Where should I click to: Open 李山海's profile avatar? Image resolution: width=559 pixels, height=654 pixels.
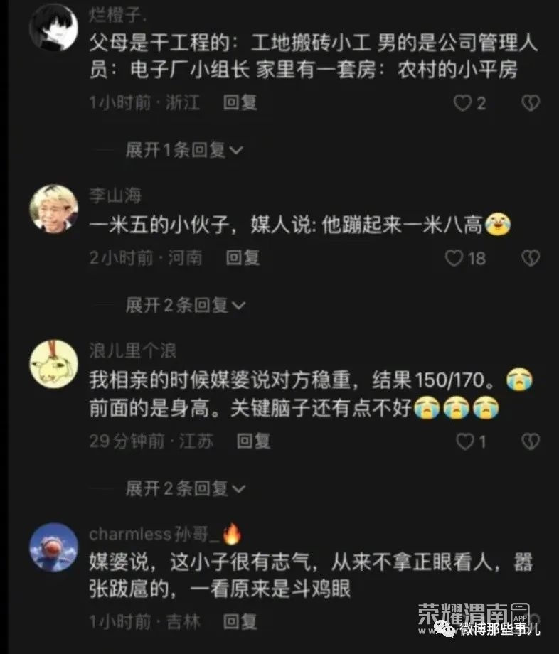pos(54,208)
